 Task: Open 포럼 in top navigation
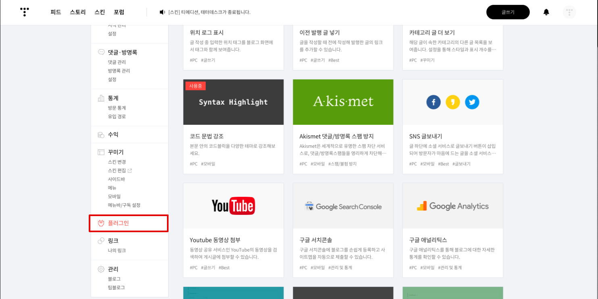[119, 12]
